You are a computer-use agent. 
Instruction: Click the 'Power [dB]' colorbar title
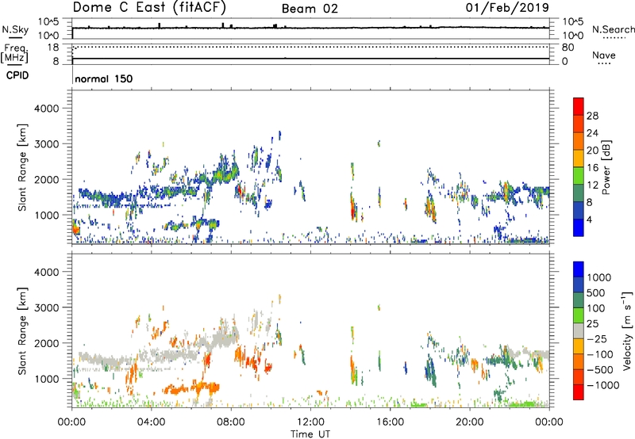pos(606,167)
